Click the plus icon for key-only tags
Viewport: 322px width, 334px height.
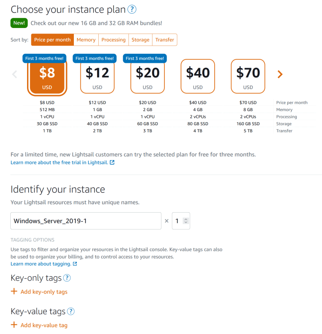[14, 291]
